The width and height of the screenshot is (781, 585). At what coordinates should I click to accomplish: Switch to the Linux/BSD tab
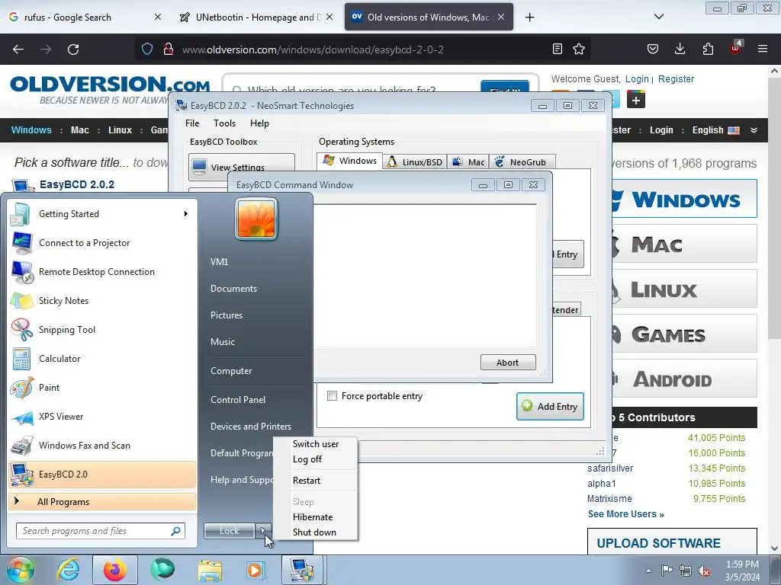pos(415,162)
